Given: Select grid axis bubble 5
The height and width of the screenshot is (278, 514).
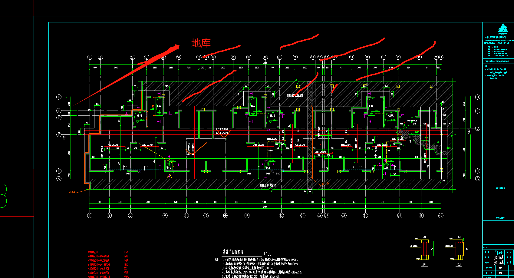Looking at the screenshot, I should click(132, 57).
